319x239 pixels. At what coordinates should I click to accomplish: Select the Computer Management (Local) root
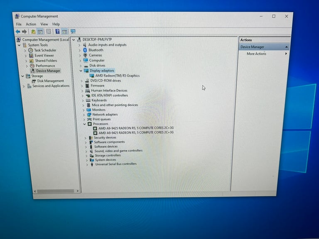point(45,40)
